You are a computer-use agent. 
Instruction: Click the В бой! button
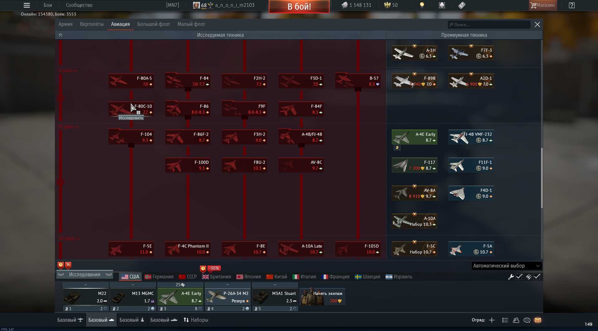pyautogui.click(x=299, y=7)
